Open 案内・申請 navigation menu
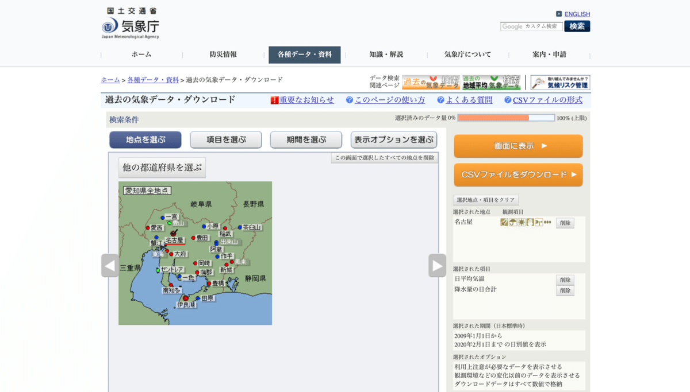The height and width of the screenshot is (392, 690). pyautogui.click(x=549, y=55)
